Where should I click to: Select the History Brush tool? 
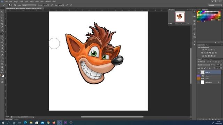click(2, 39)
